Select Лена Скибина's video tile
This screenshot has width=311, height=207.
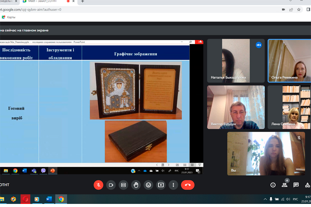[289, 107]
